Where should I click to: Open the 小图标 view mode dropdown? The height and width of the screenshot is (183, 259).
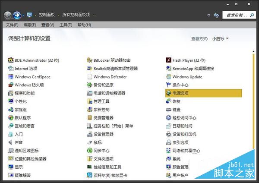click(x=220, y=39)
